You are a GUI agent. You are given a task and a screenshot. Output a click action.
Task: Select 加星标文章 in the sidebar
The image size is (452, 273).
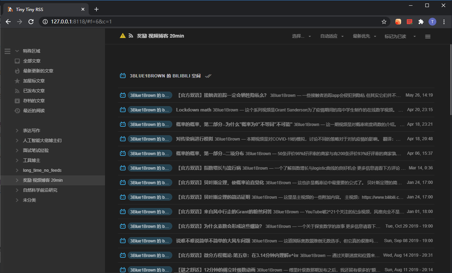click(x=34, y=81)
